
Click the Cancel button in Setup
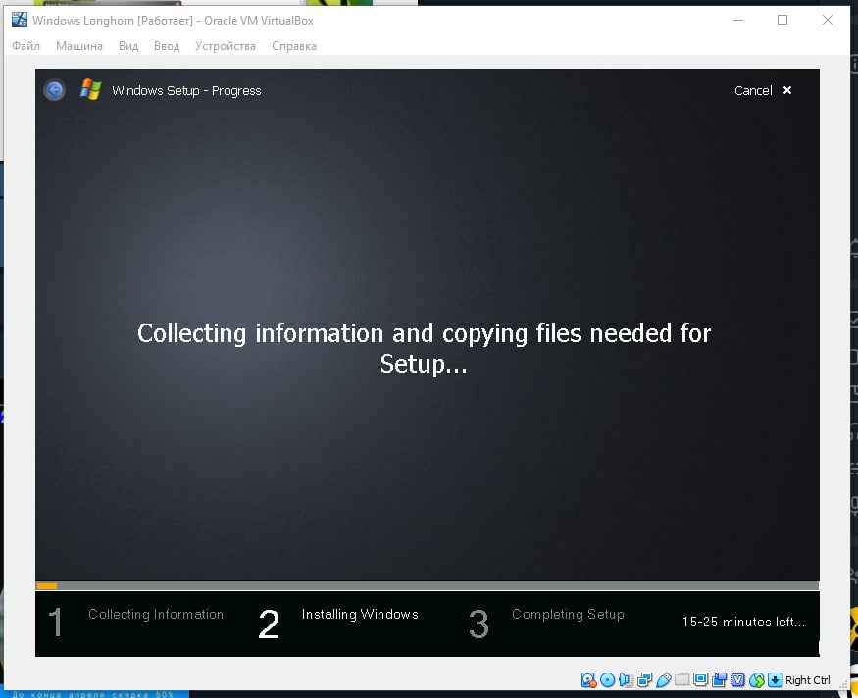click(x=753, y=90)
